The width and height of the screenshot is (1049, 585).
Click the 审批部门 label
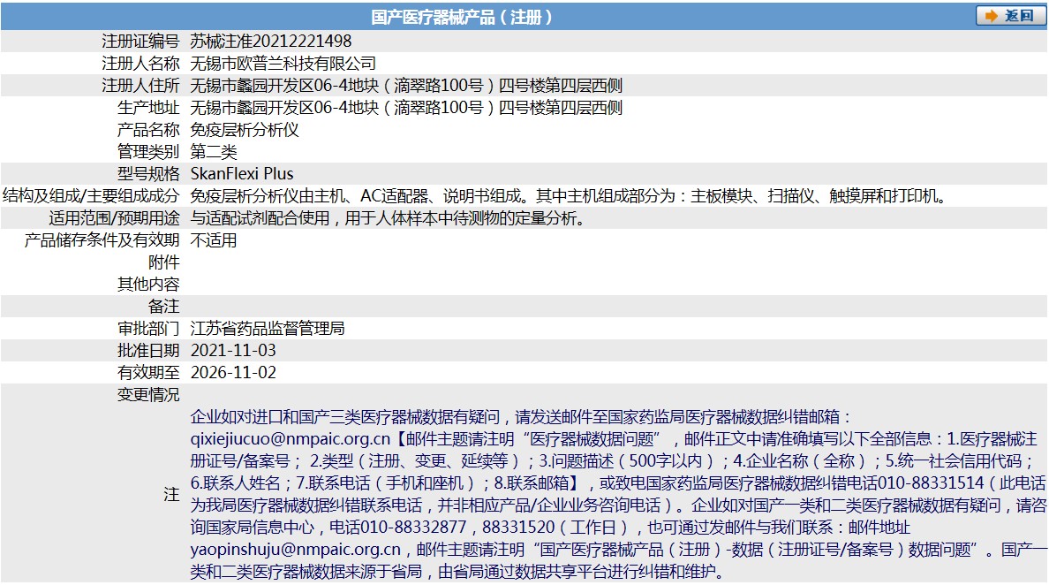148,329
